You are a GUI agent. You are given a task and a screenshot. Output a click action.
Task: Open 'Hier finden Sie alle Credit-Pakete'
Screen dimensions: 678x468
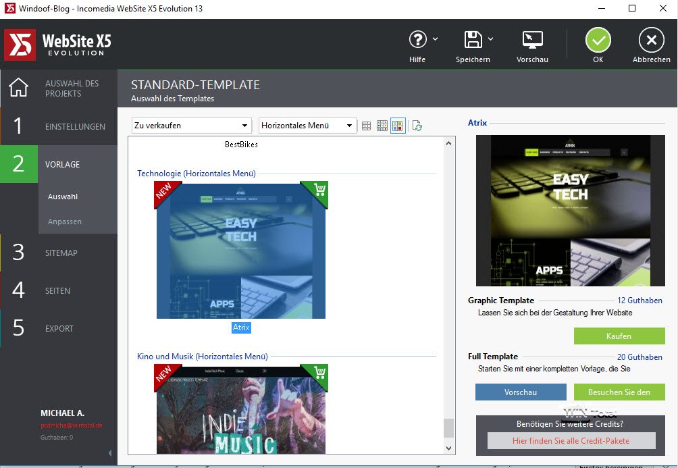pyautogui.click(x=571, y=441)
